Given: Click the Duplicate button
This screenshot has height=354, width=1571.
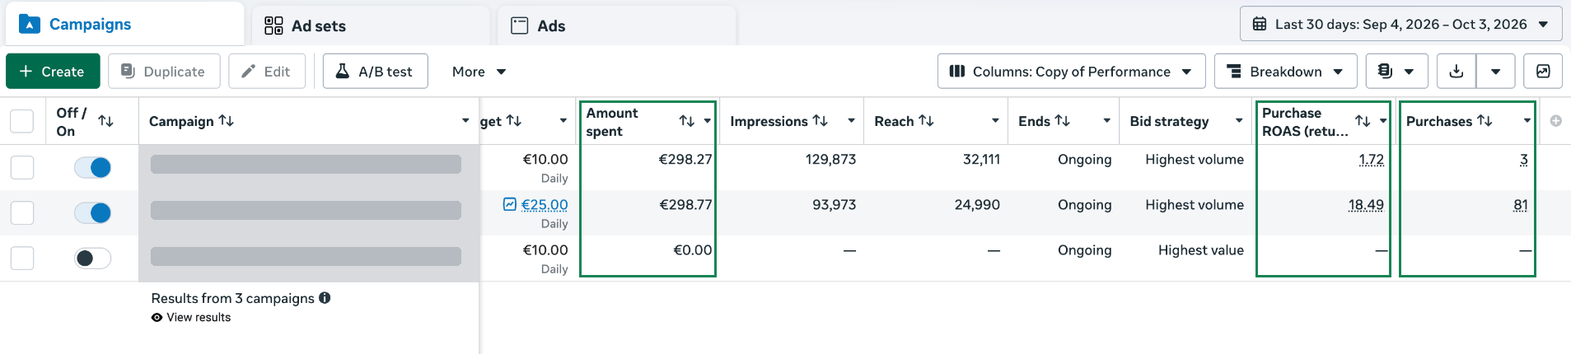Looking at the screenshot, I should tap(164, 72).
